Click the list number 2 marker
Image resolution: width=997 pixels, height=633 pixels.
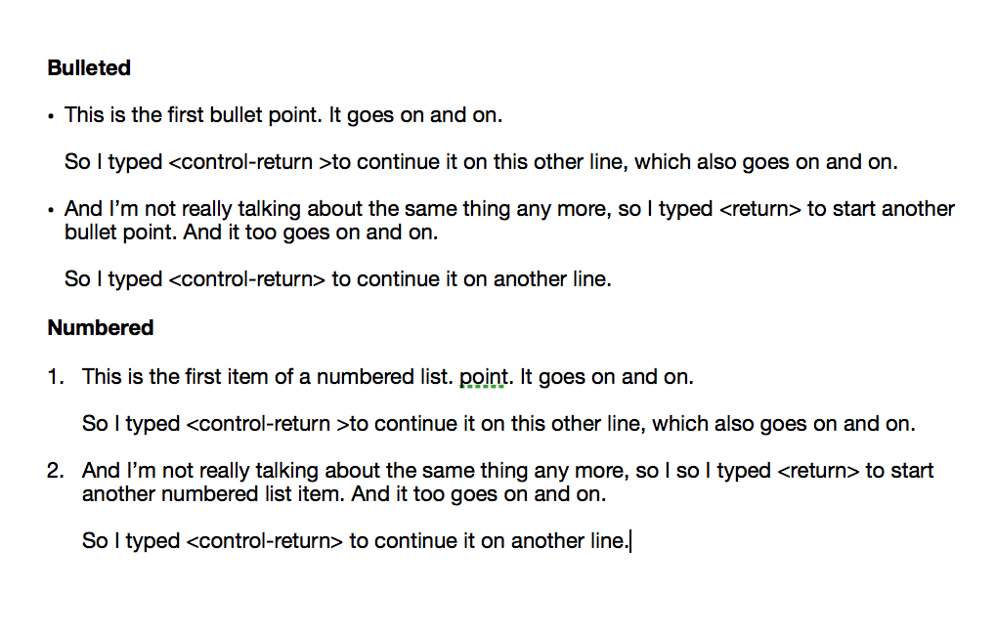click(55, 471)
